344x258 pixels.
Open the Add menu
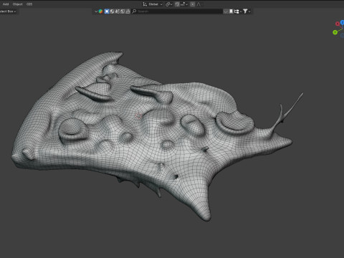6,4
